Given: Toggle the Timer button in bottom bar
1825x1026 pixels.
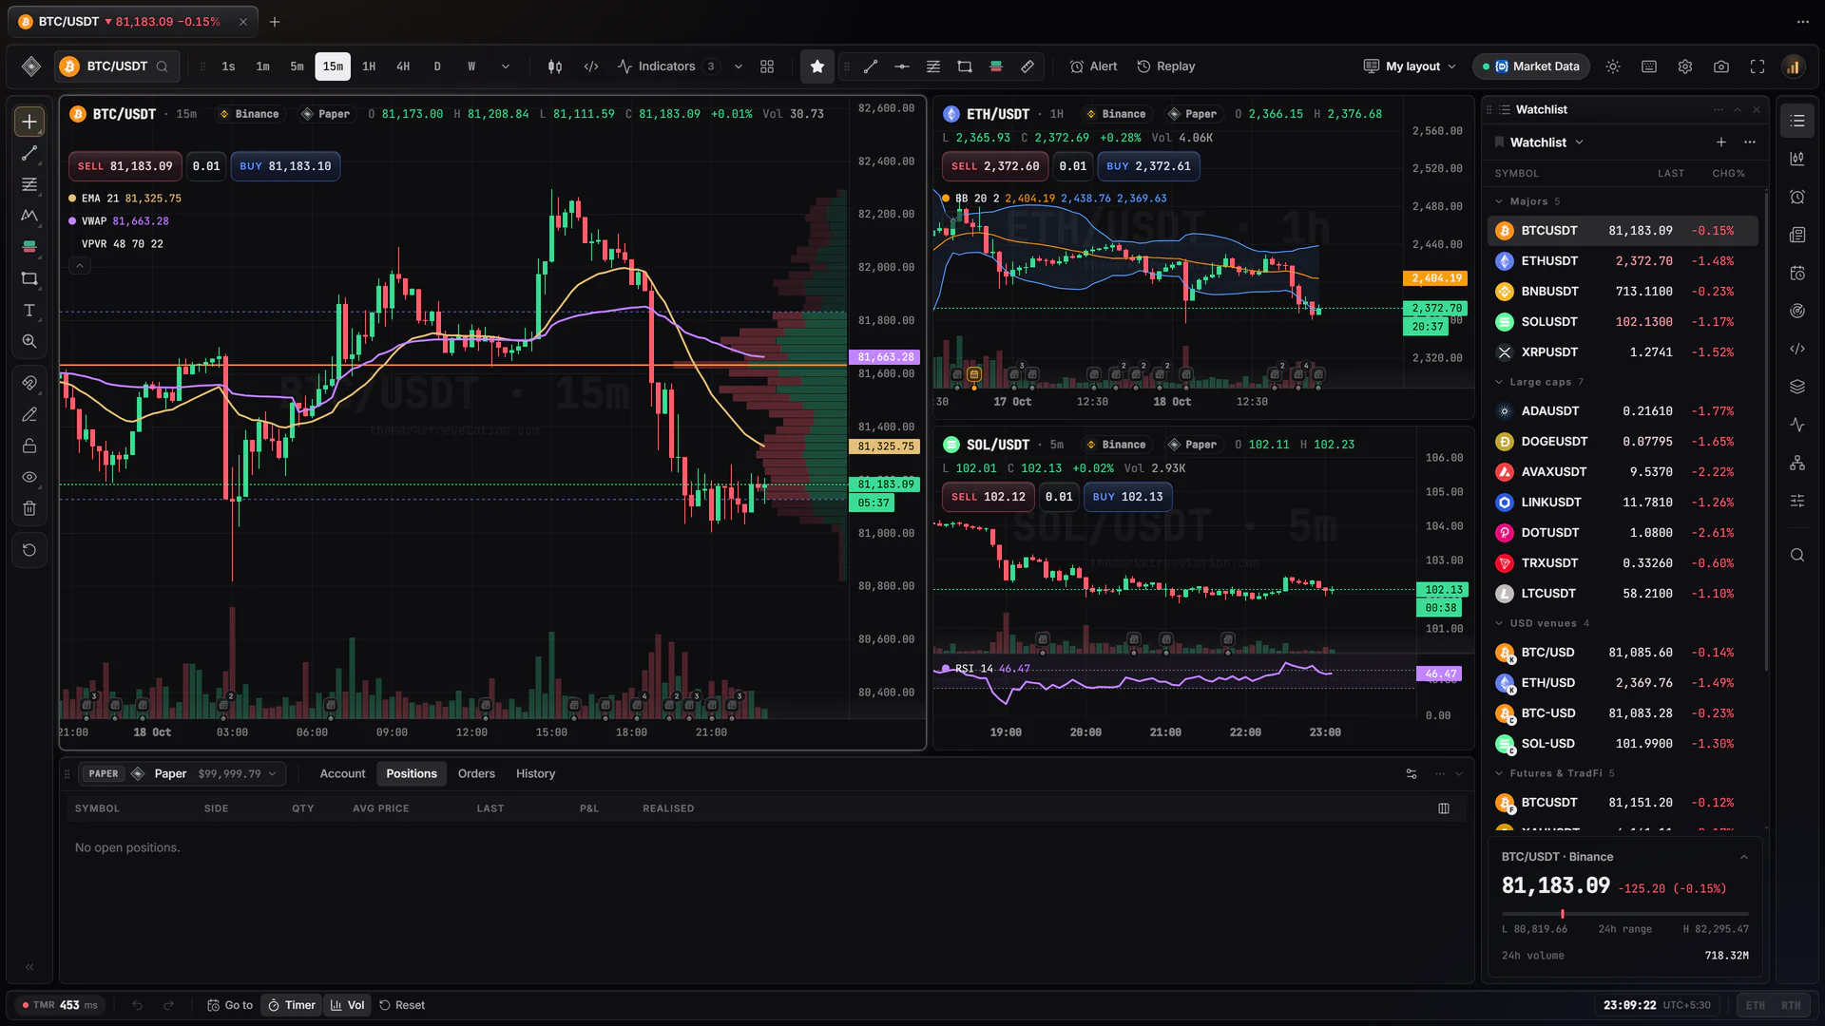Looking at the screenshot, I should click(291, 1005).
